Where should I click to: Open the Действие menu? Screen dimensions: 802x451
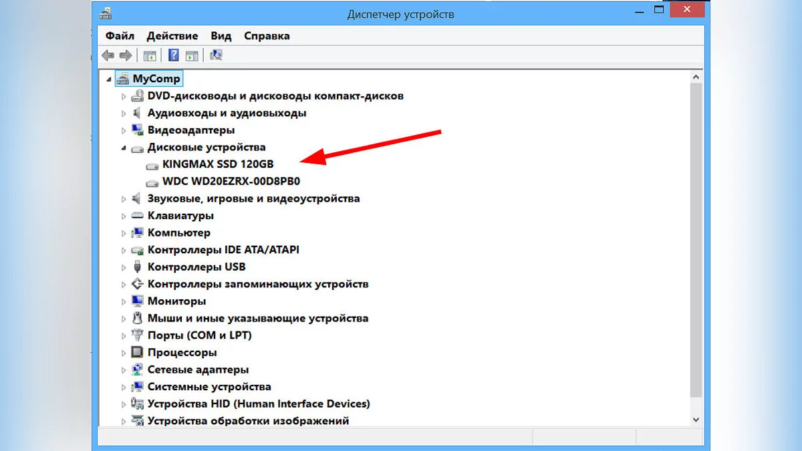pyautogui.click(x=172, y=35)
